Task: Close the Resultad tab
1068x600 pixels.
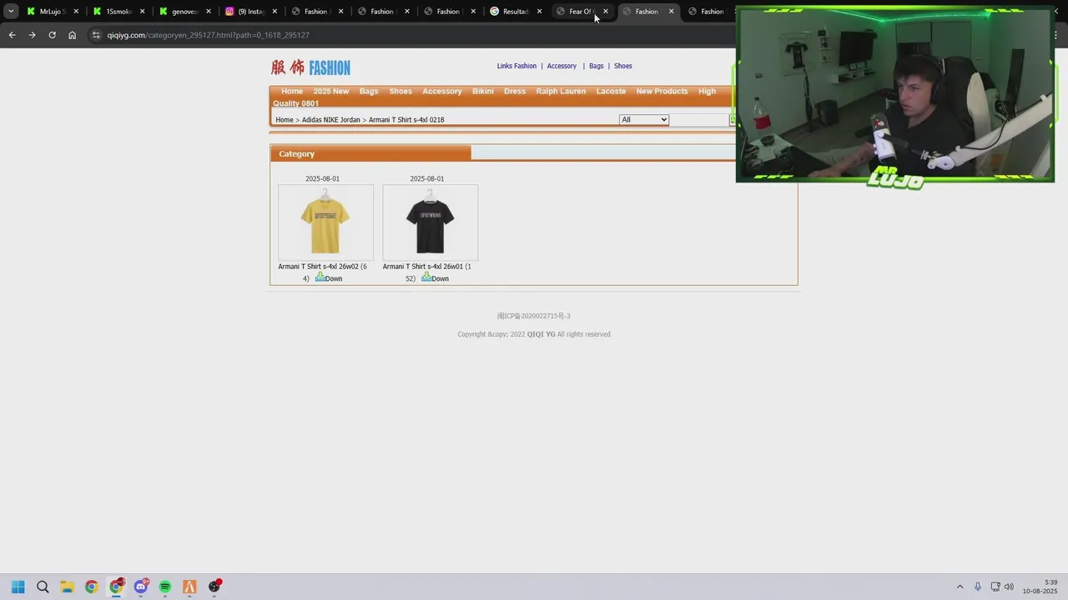Action: pos(540,12)
